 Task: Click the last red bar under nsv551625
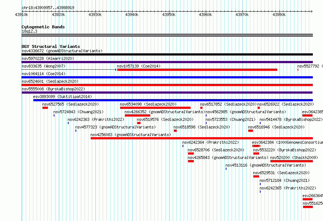(x=308, y=207)
